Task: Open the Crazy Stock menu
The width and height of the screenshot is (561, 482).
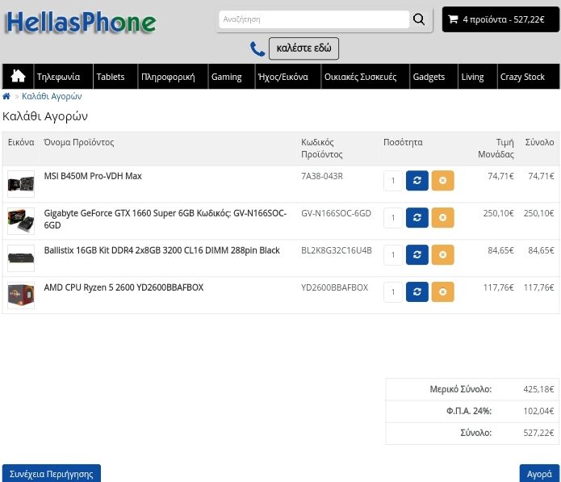Action: point(528,77)
